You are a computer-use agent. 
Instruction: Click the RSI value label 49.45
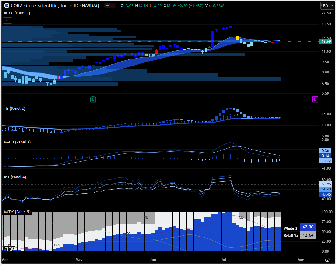pos(326,194)
